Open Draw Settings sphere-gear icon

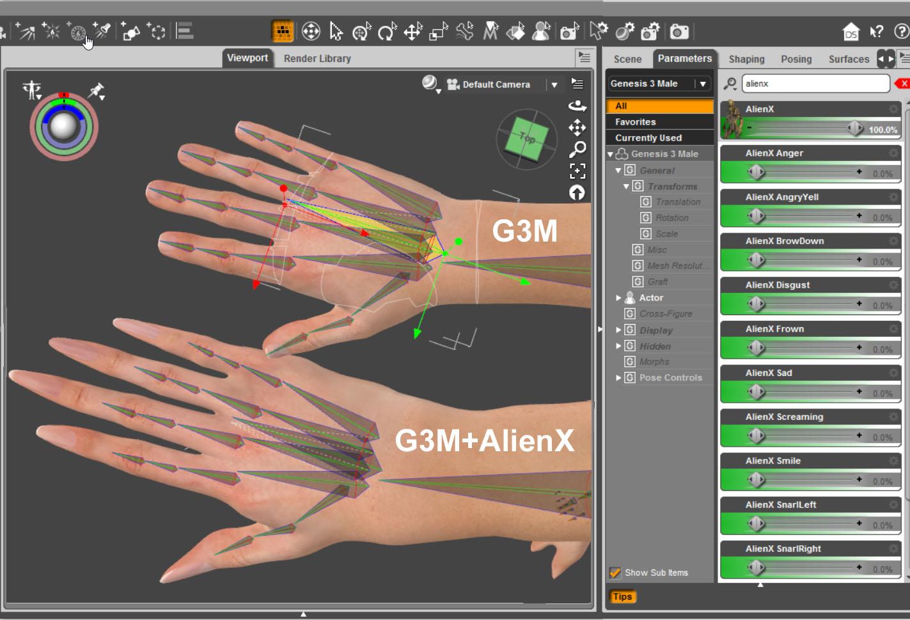pyautogui.click(x=625, y=31)
